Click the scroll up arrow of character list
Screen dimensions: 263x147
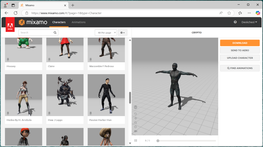pos(130,40)
